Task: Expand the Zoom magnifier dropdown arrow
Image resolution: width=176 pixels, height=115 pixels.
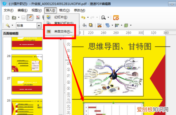Action: tap(108, 17)
